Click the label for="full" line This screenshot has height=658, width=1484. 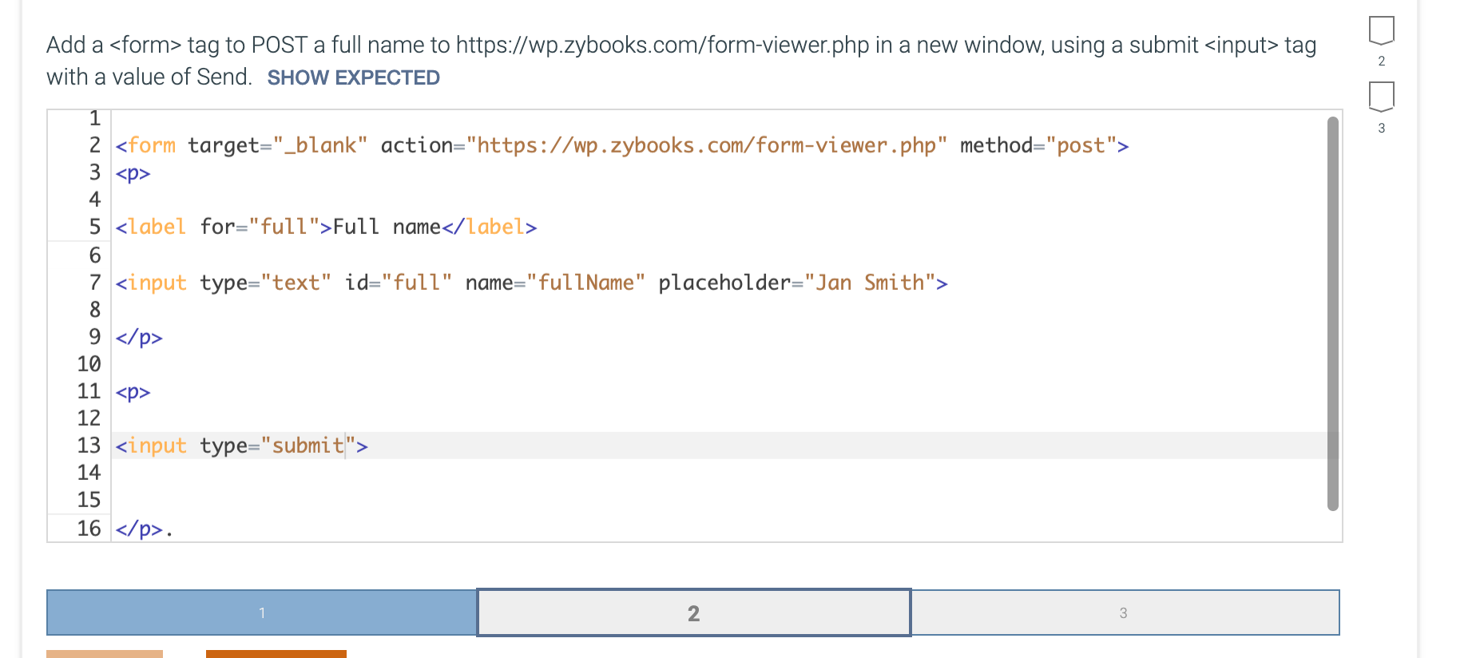[326, 227]
